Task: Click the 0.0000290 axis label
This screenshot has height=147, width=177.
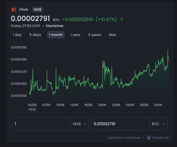Action: click(19, 47)
